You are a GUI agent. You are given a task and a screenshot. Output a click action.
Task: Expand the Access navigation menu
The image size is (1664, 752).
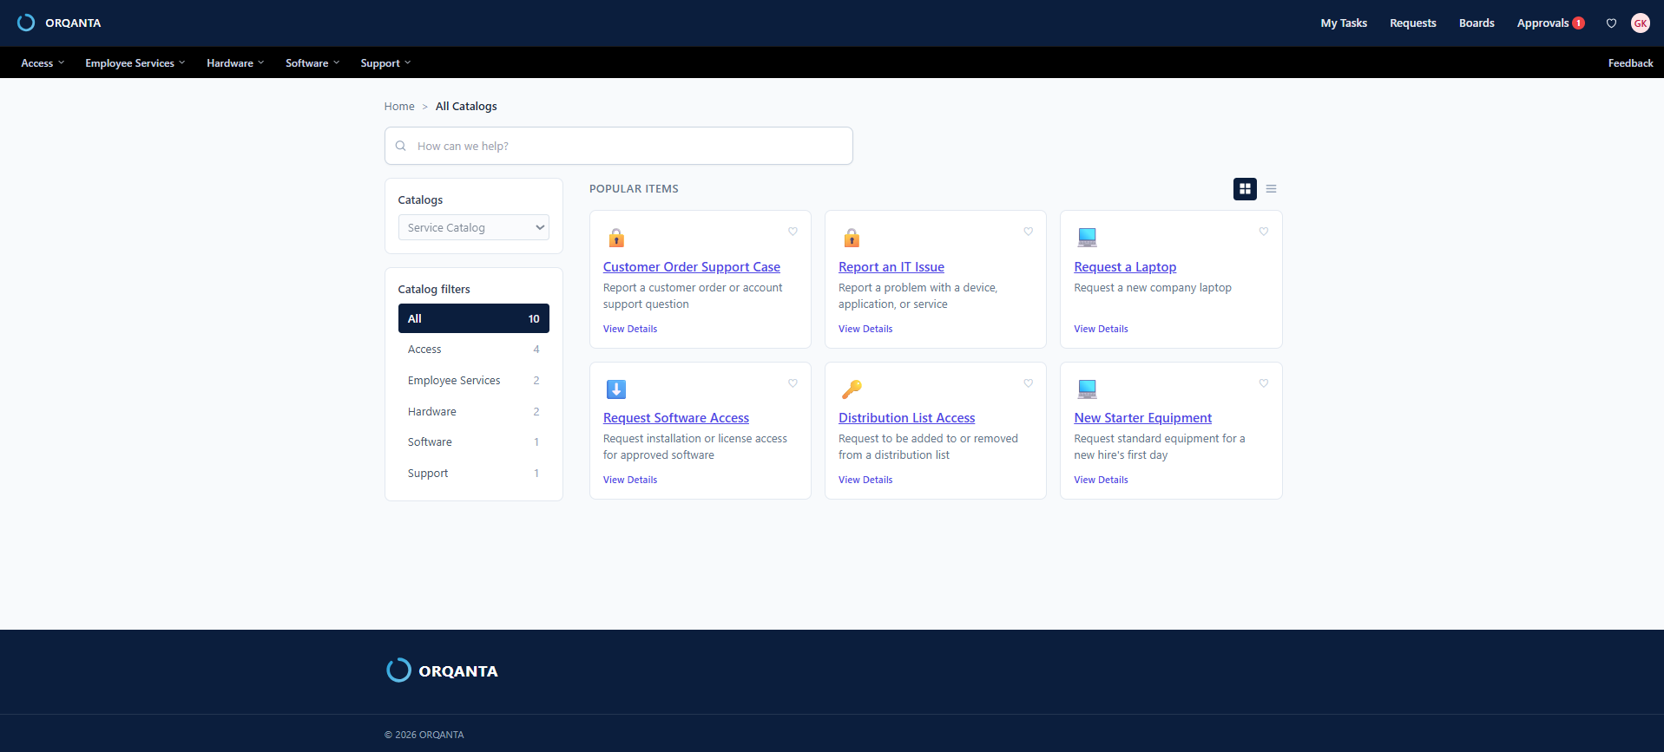tap(43, 63)
